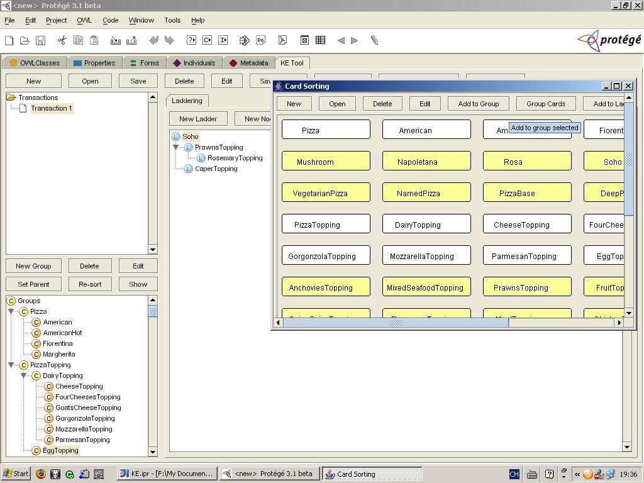Select GoatsCheeseTopping in the Groups tree
Image resolution: width=644 pixels, height=483 pixels.
88,408
